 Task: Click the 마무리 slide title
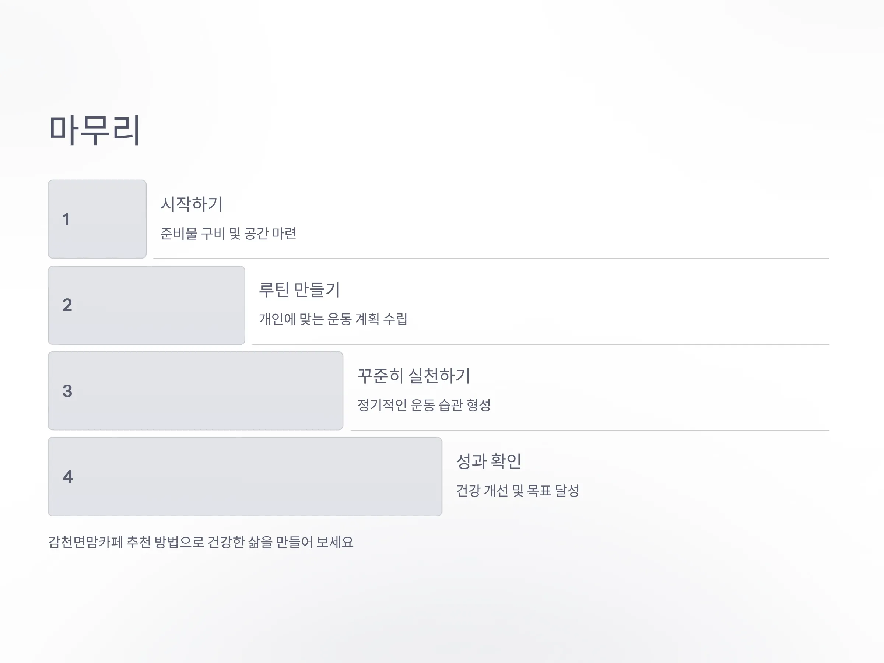click(x=94, y=130)
